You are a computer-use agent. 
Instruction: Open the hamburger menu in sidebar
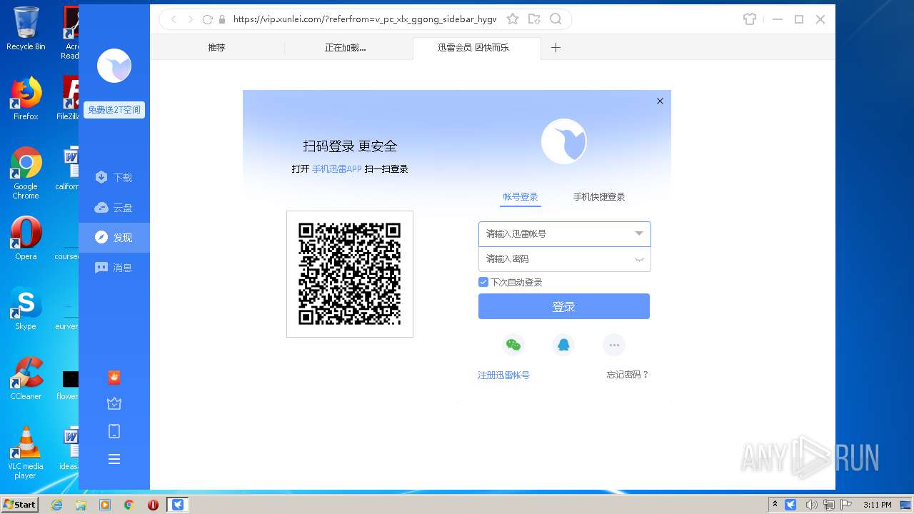pos(114,459)
